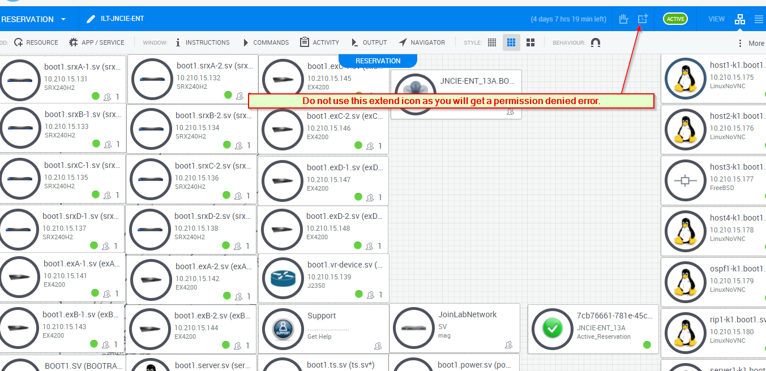Click the ACTIVITY button
The image size is (766, 371).
coord(319,42)
